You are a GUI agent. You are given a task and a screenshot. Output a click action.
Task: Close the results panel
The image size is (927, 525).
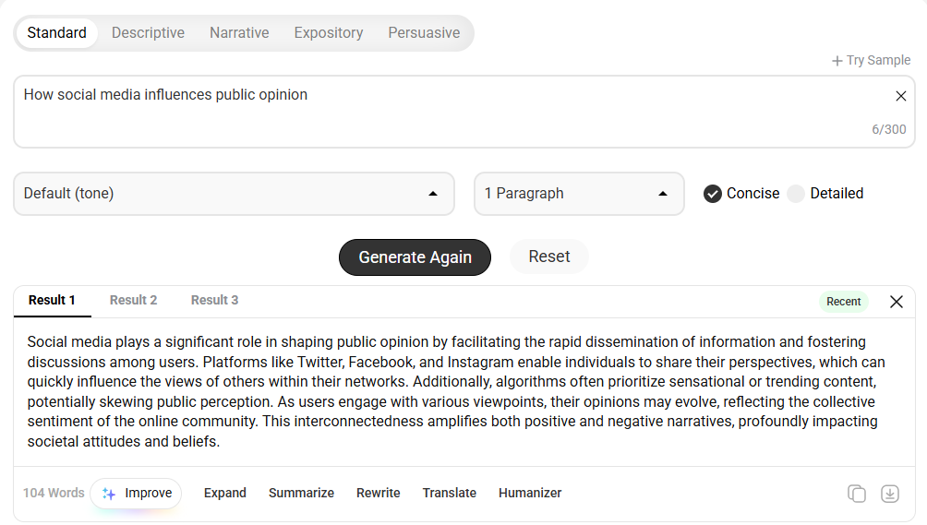(x=897, y=302)
